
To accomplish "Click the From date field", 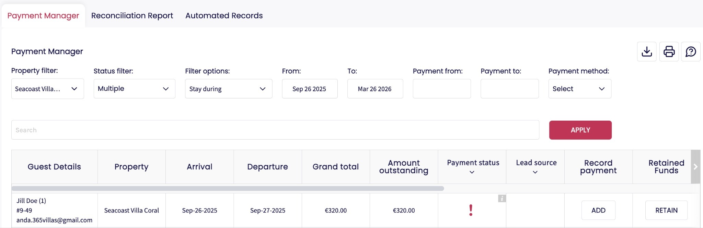I will tap(310, 89).
